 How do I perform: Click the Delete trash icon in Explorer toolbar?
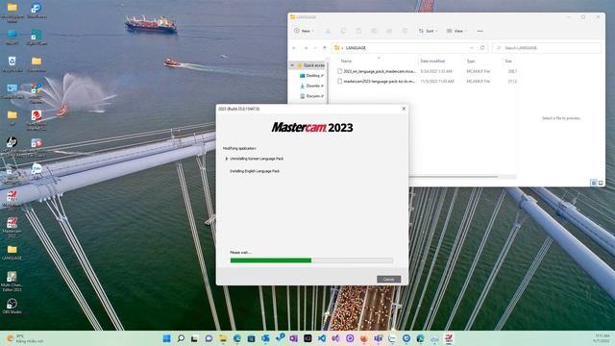coord(405,31)
